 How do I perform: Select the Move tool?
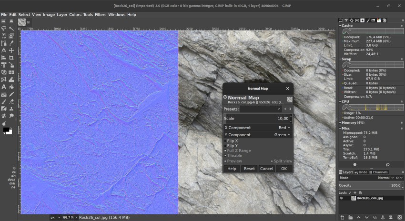pos(11,50)
